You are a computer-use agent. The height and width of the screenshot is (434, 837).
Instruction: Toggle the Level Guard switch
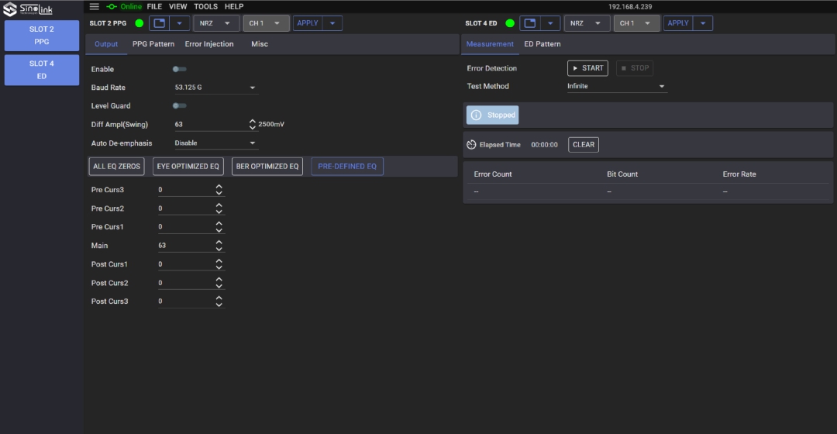(x=179, y=105)
